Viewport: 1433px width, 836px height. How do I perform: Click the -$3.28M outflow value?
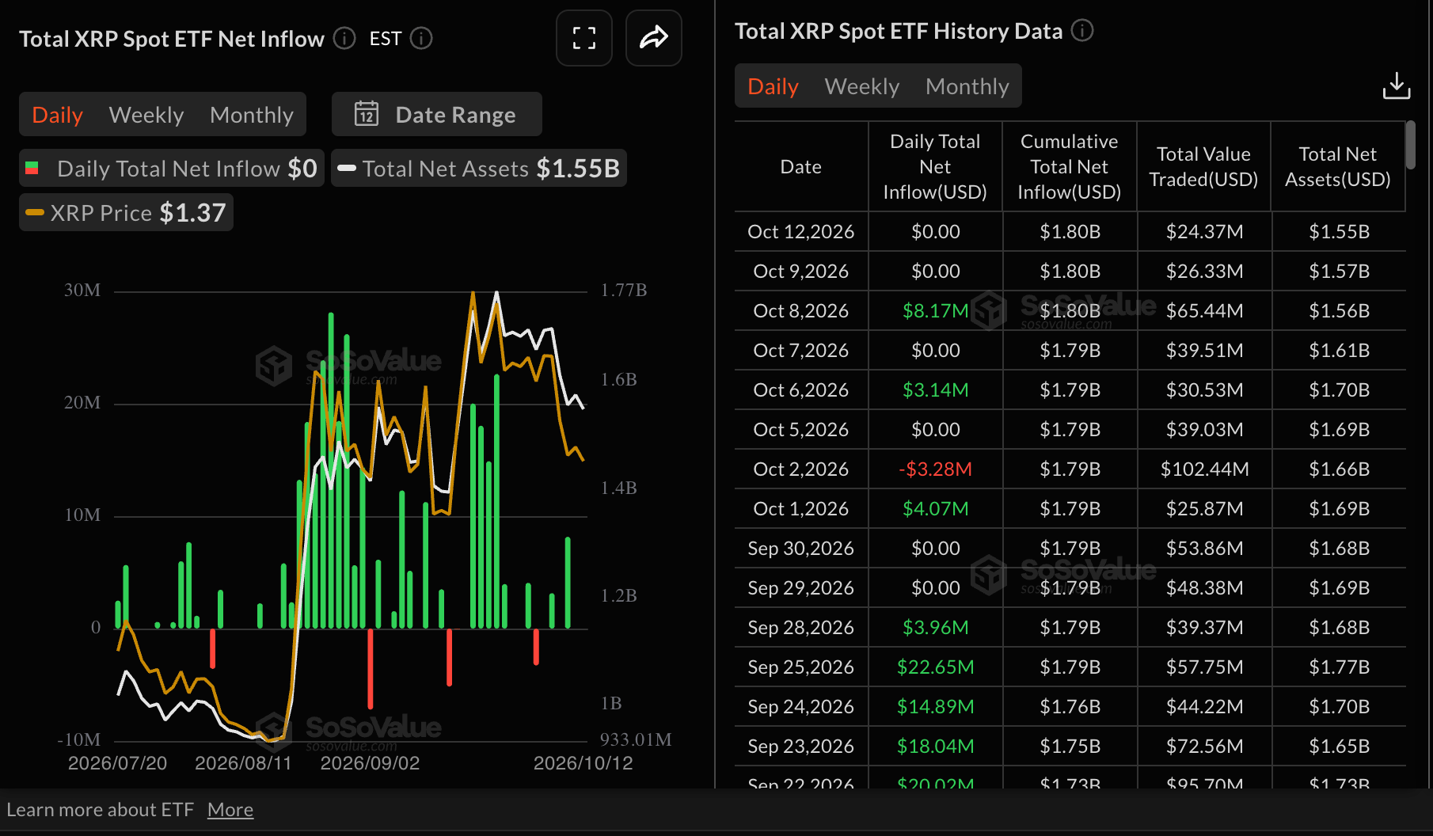[x=935, y=469]
